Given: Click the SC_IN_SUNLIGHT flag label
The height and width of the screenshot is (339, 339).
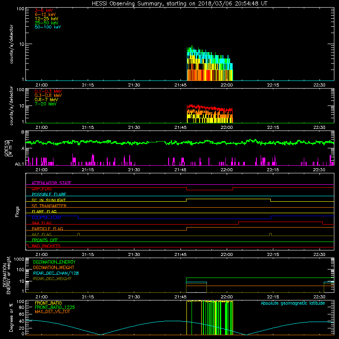Looking at the screenshot, I should coord(49,200).
